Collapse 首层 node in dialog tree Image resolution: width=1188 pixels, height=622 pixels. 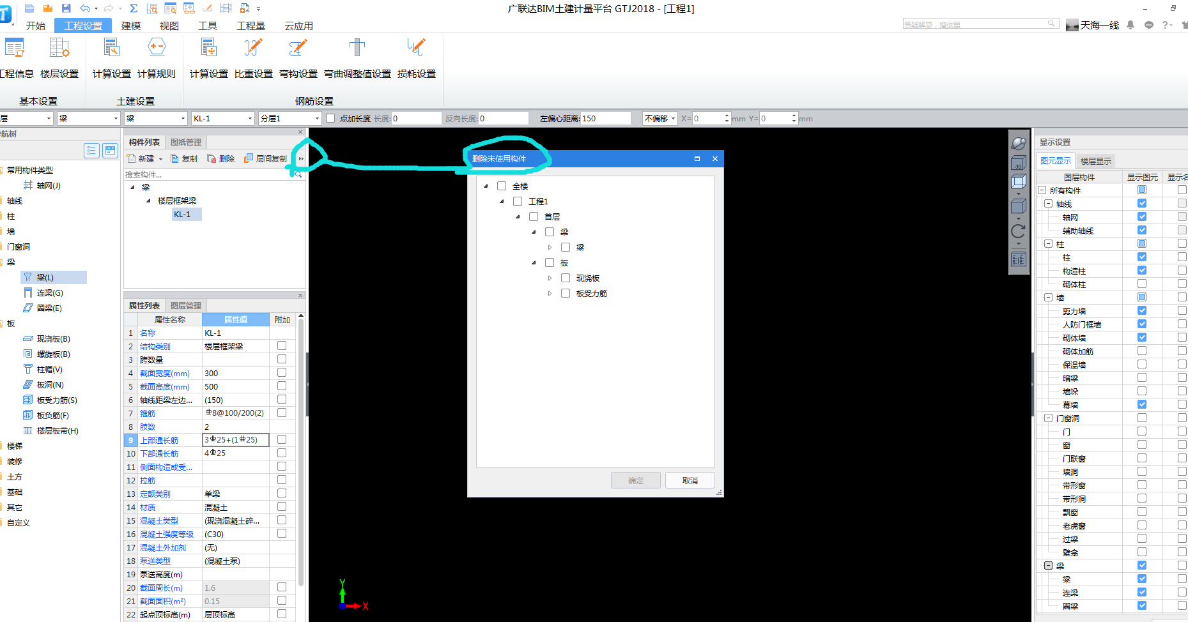click(518, 216)
